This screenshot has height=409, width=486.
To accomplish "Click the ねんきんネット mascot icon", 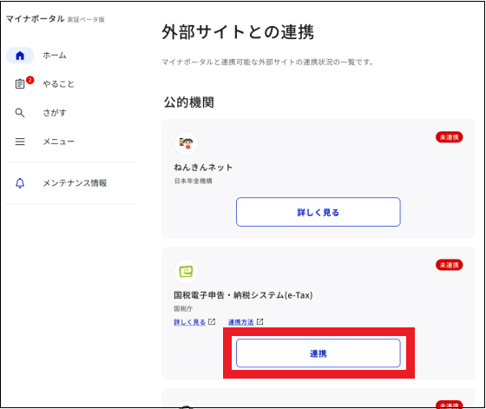I will [186, 143].
